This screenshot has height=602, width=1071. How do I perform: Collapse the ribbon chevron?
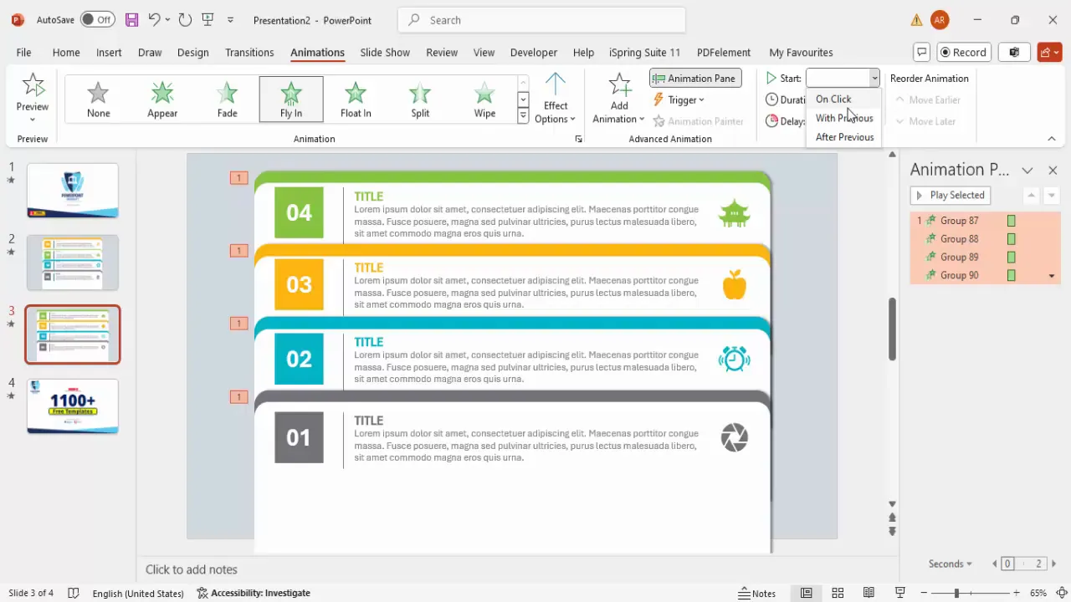(1052, 139)
